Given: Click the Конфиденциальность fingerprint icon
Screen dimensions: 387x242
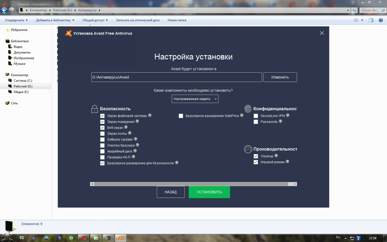Looking at the screenshot, I should click(248, 108).
